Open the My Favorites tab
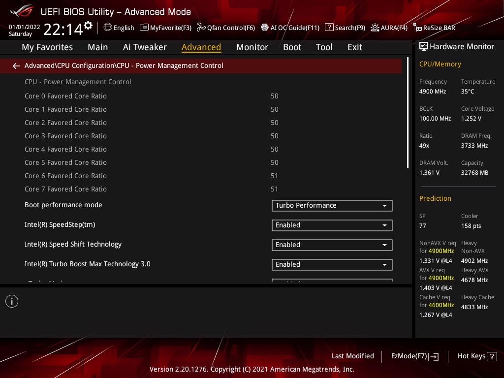Viewport: 504px width, 378px height. [47, 47]
